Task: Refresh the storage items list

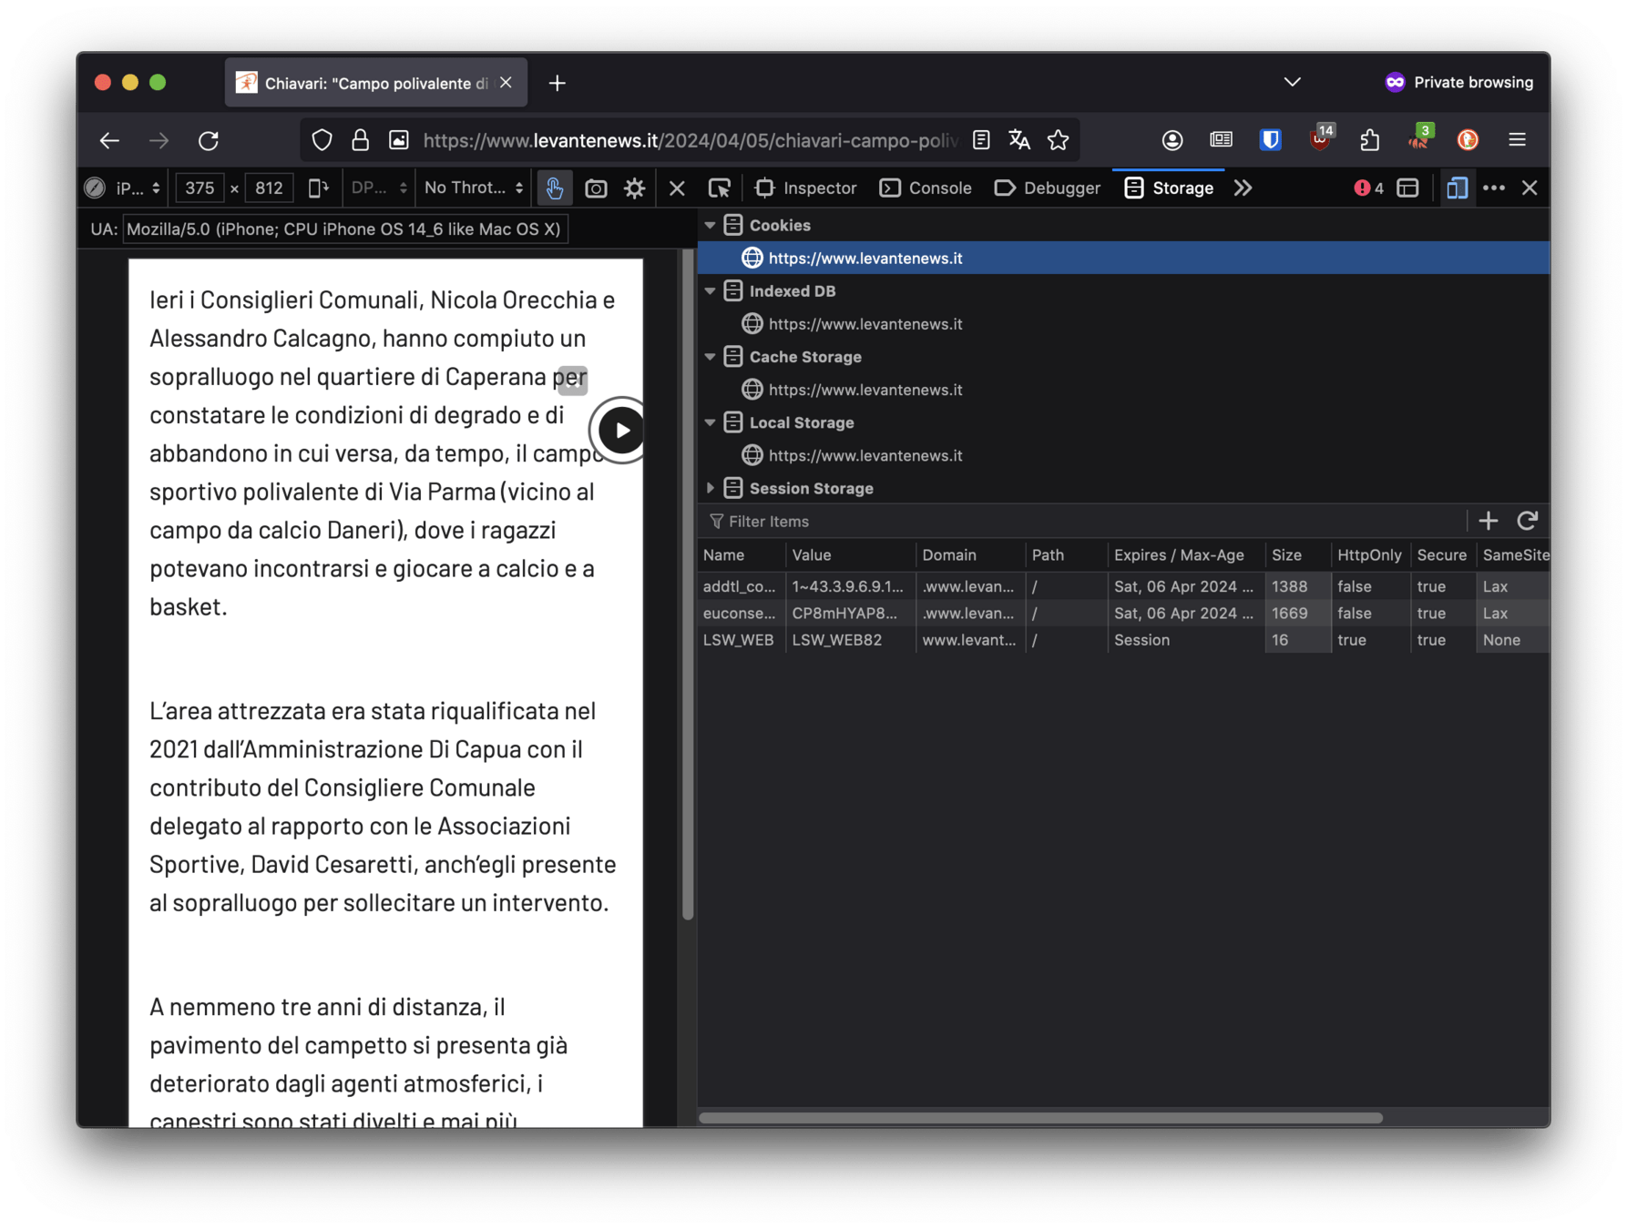Action: 1527,521
